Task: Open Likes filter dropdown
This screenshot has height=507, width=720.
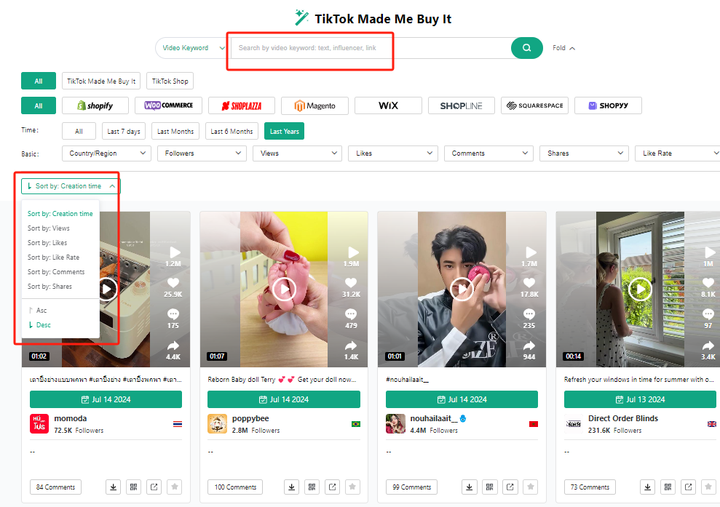Action: coord(393,153)
